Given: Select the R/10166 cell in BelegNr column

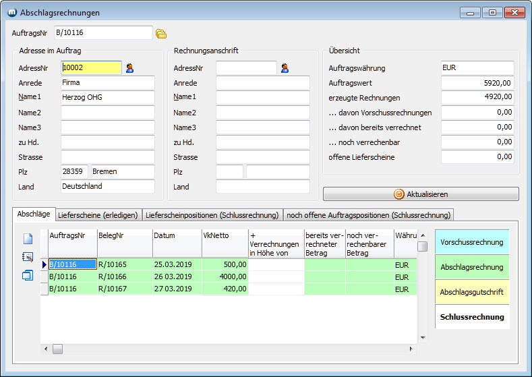Looking at the screenshot, I should (x=124, y=277).
